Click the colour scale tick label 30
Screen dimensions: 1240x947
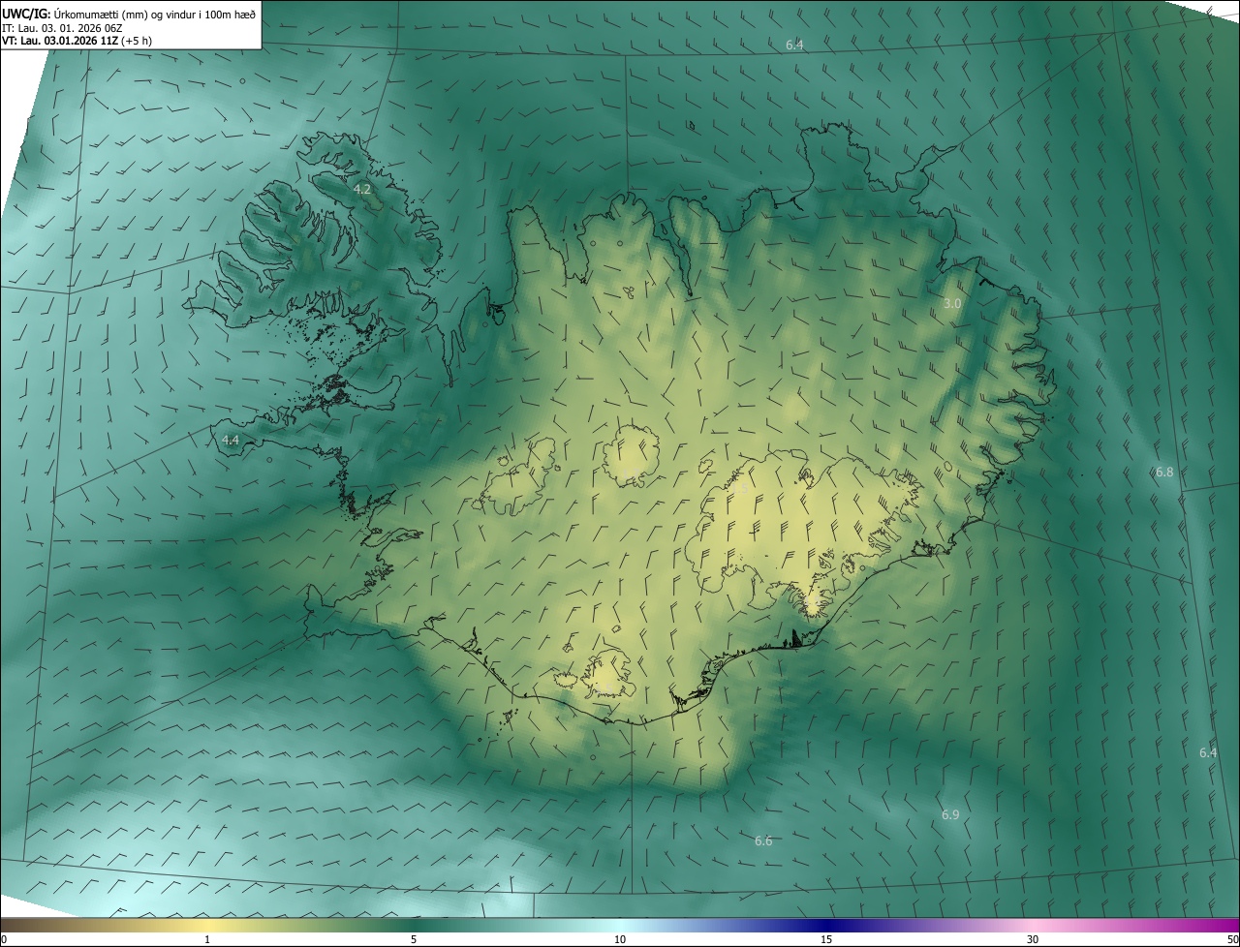[1033, 939]
